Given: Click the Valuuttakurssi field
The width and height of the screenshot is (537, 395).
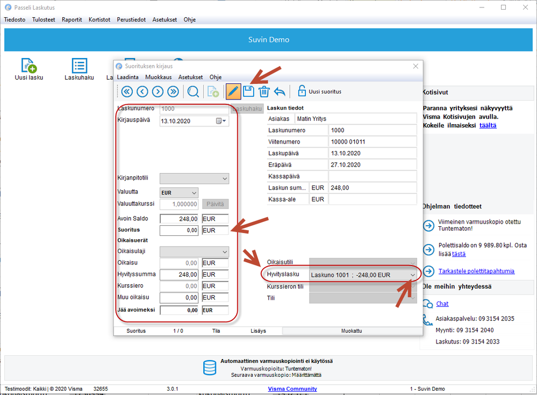Looking at the screenshot, I should 179,204.
